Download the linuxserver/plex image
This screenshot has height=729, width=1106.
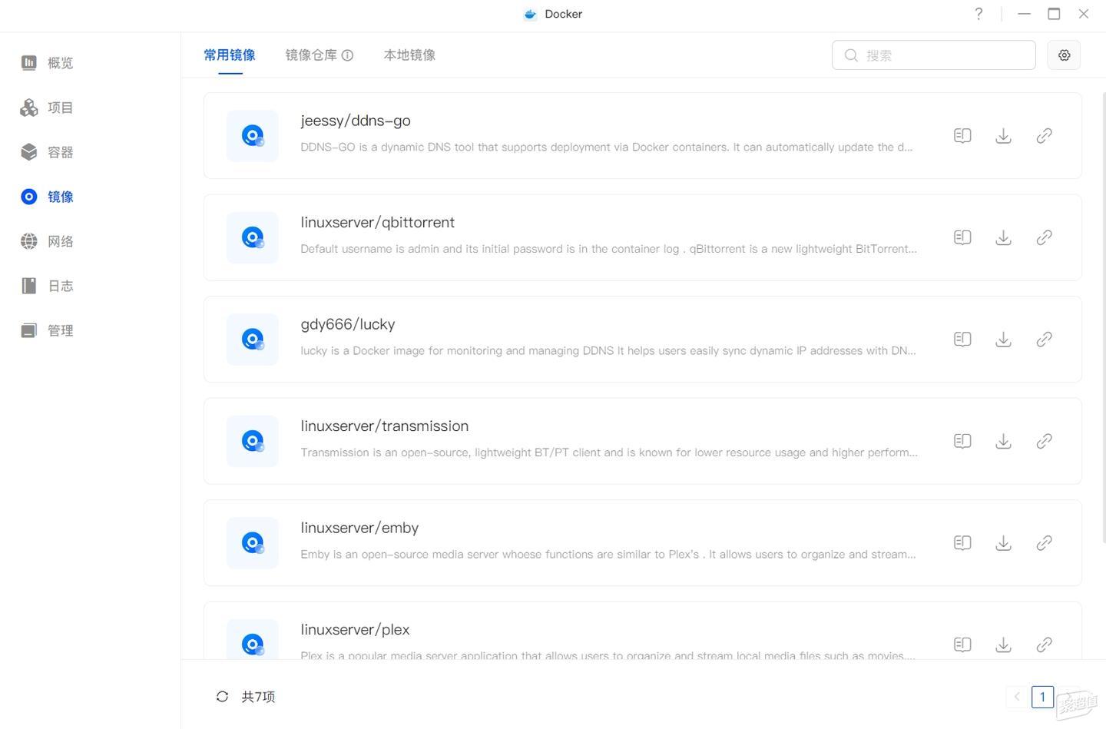(1003, 645)
